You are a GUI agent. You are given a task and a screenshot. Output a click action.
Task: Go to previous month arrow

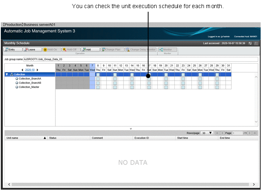coord(22,70)
